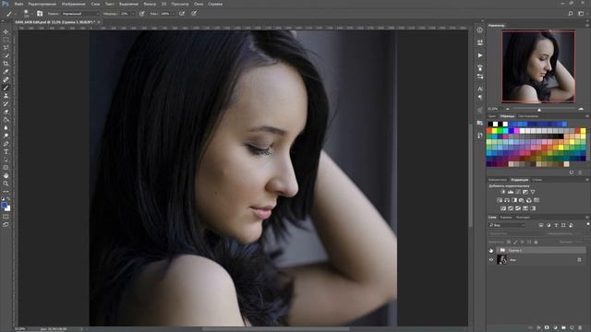Screen dimensions: 591x332
Task: Toggle visibility of Группа 1 layer
Action: click(491, 250)
